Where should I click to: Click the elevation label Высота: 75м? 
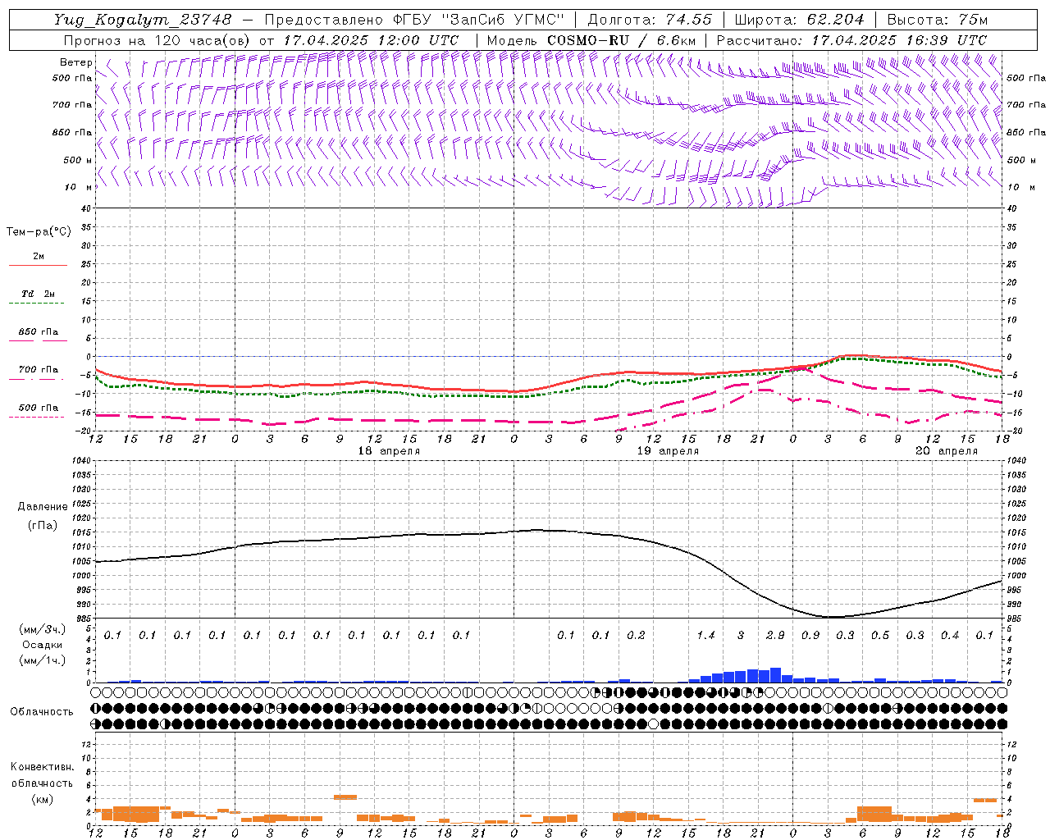[x=937, y=20]
